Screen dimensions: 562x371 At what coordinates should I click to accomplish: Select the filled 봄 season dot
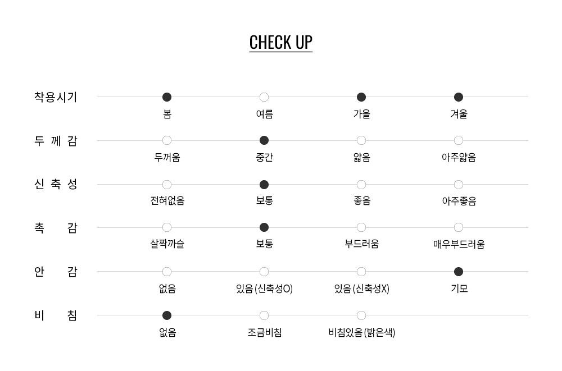[167, 97]
